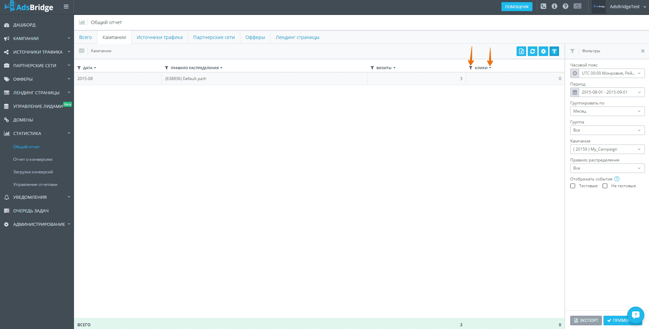Click the Экспорт button
This screenshot has height=329, width=649.
[586, 321]
